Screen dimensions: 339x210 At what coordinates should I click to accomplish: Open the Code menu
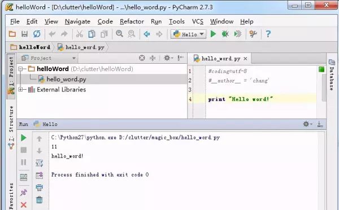(x=105, y=21)
